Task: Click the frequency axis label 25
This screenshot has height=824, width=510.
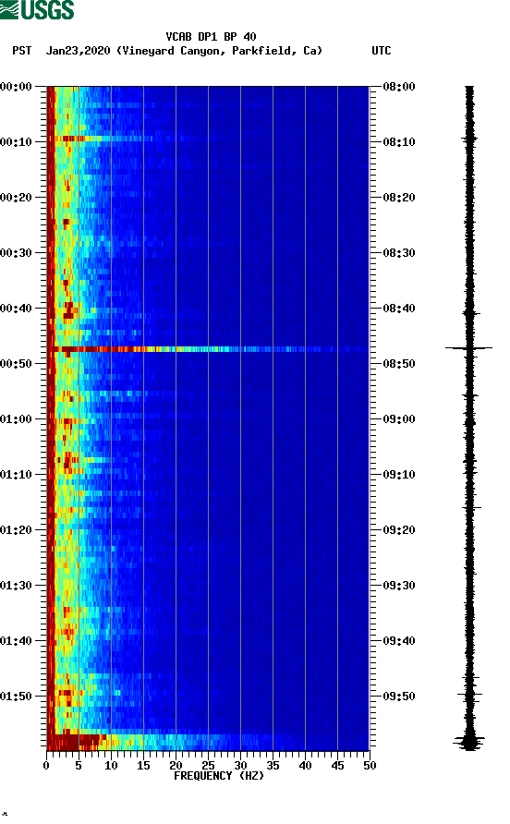Action: point(208,766)
